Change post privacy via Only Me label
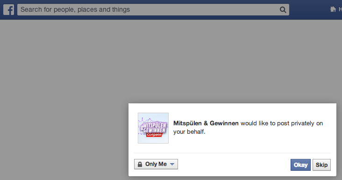Screen dimensions: 342x180 click(156, 164)
